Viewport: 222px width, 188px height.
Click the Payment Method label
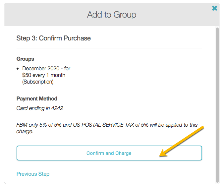(37, 98)
